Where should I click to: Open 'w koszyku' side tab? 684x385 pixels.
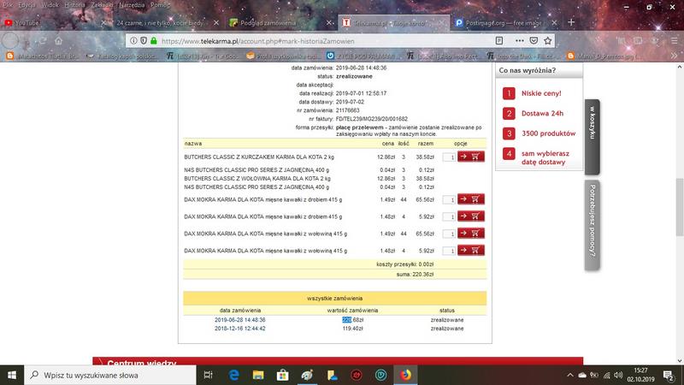click(592, 137)
